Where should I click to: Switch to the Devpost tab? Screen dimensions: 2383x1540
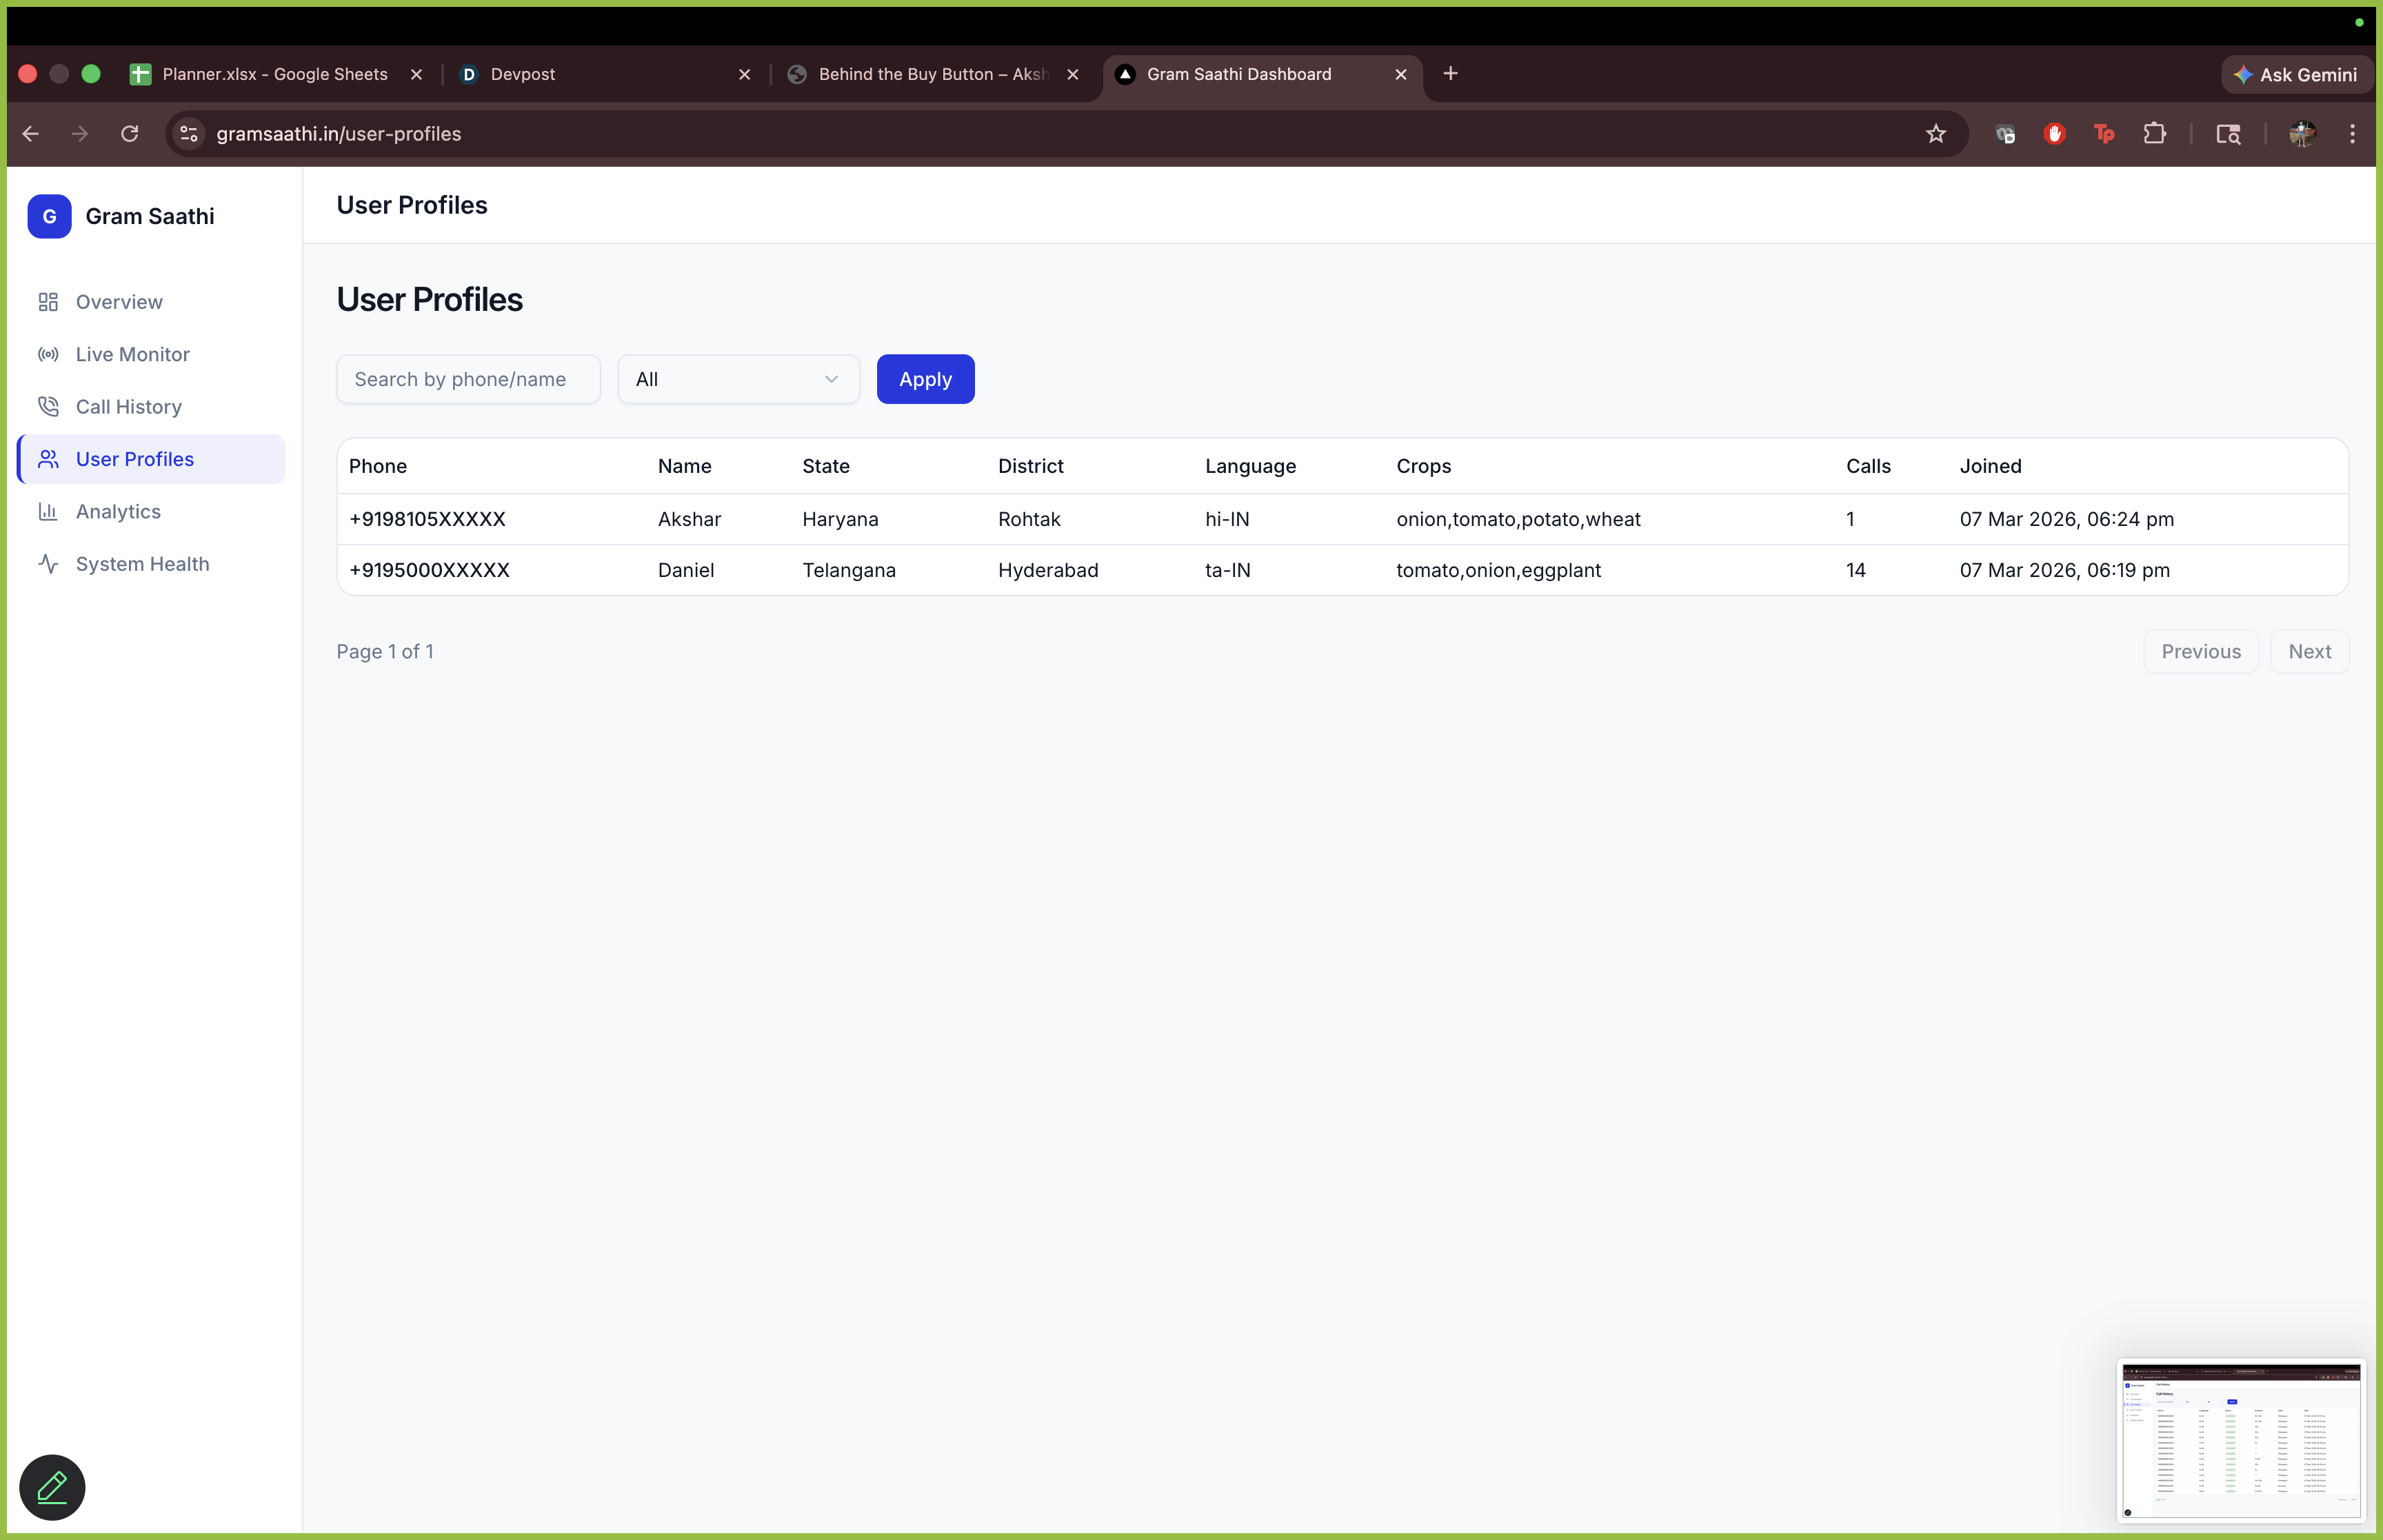tap(523, 74)
